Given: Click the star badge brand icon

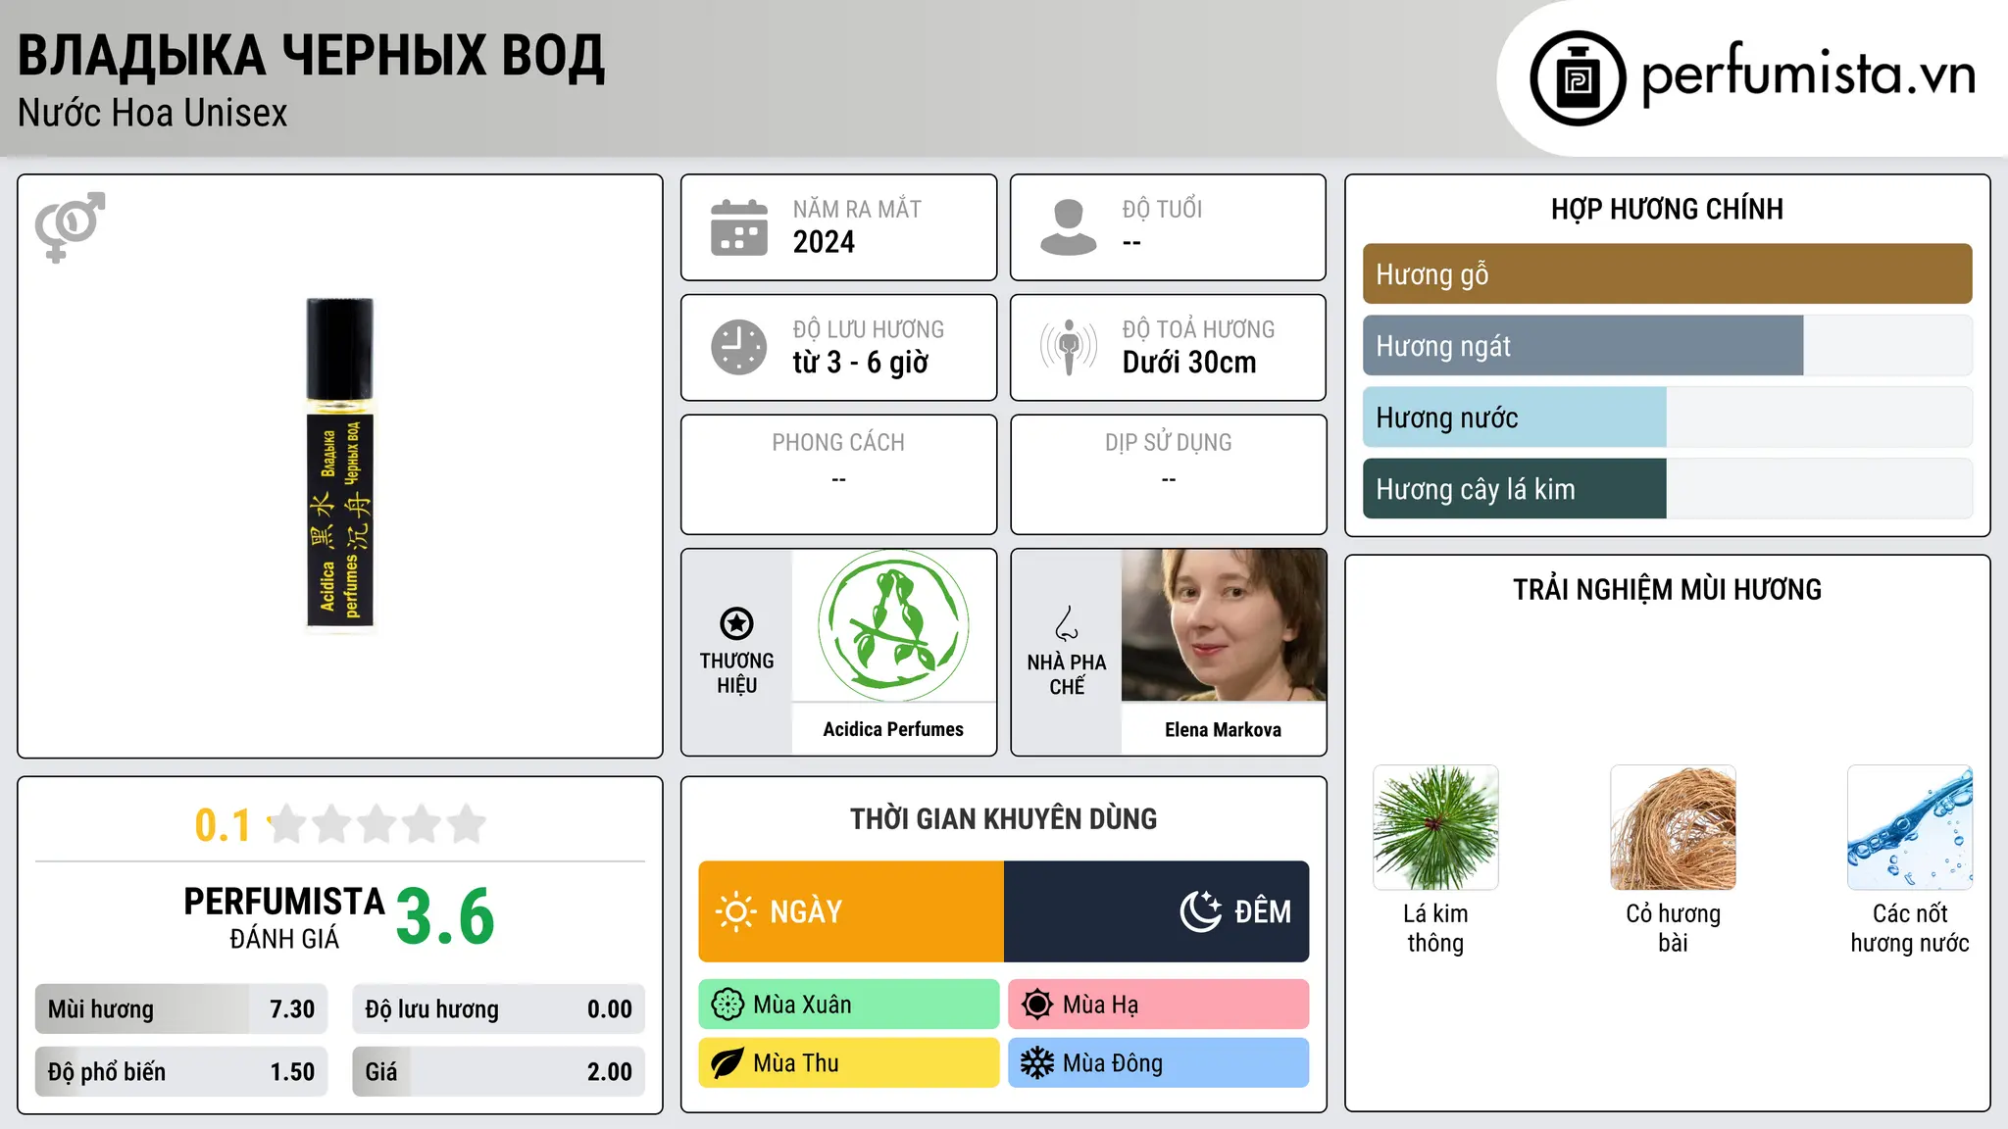Looking at the screenshot, I should (x=736, y=623).
